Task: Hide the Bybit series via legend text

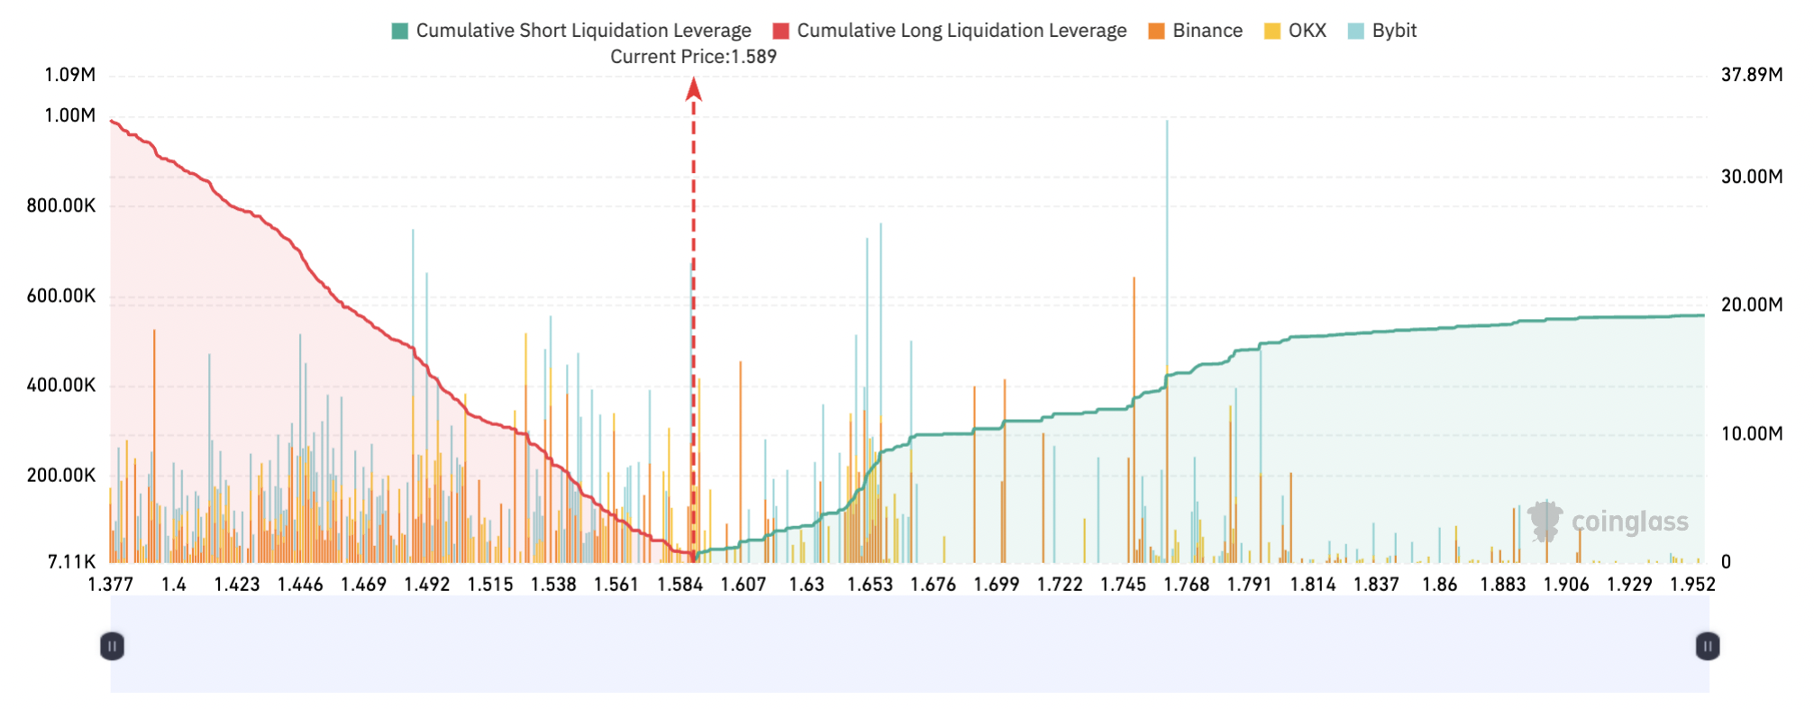Action: click(x=1394, y=31)
